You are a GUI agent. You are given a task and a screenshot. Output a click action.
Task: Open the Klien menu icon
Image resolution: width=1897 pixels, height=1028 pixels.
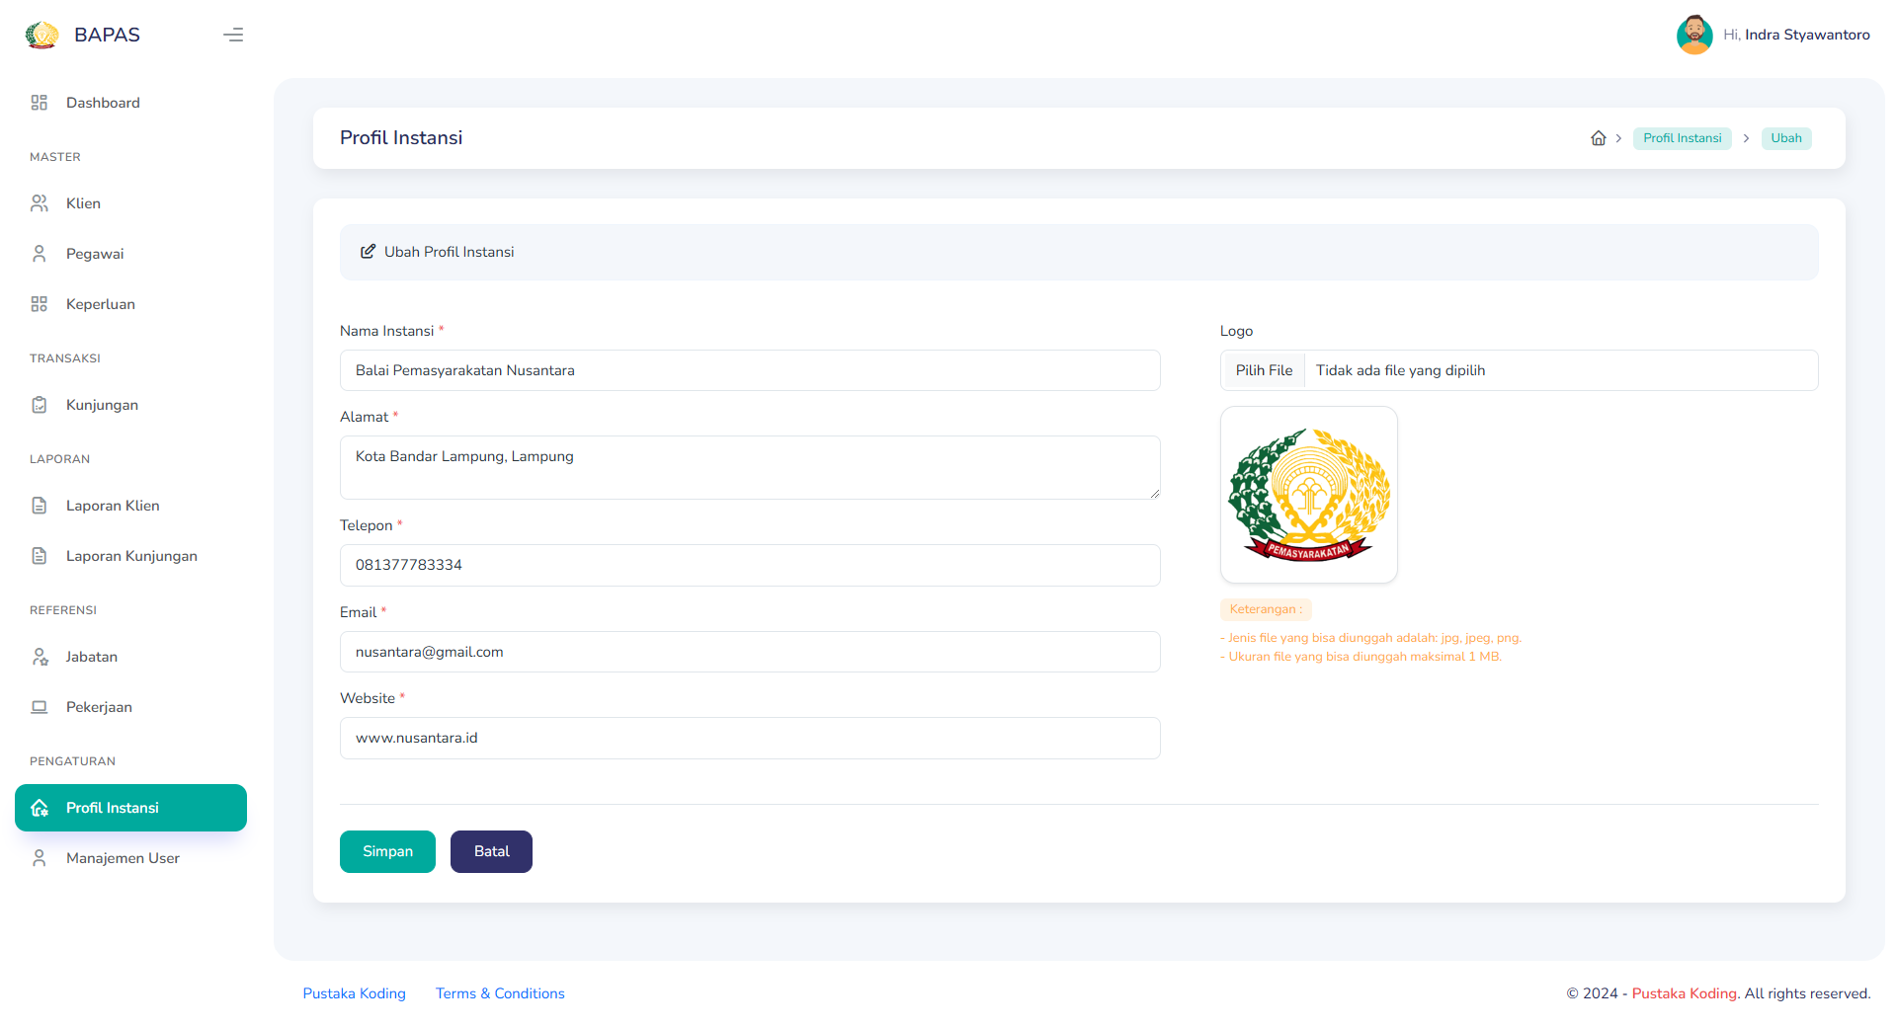click(x=40, y=202)
